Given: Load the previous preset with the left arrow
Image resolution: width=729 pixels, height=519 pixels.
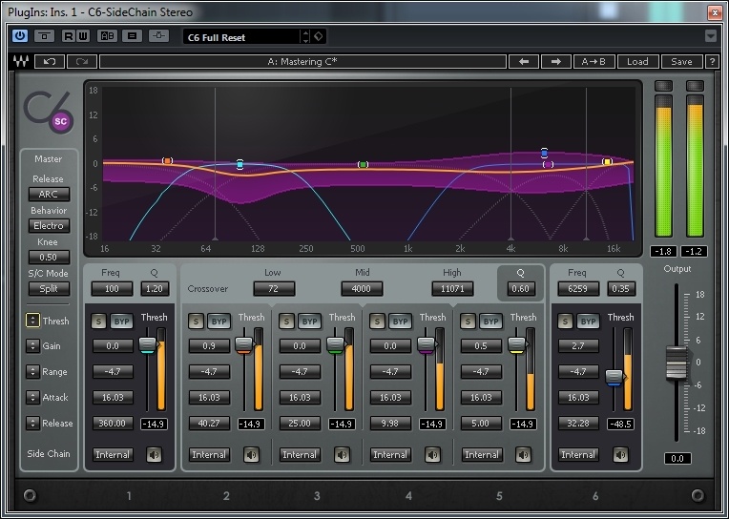Looking at the screenshot, I should (524, 61).
